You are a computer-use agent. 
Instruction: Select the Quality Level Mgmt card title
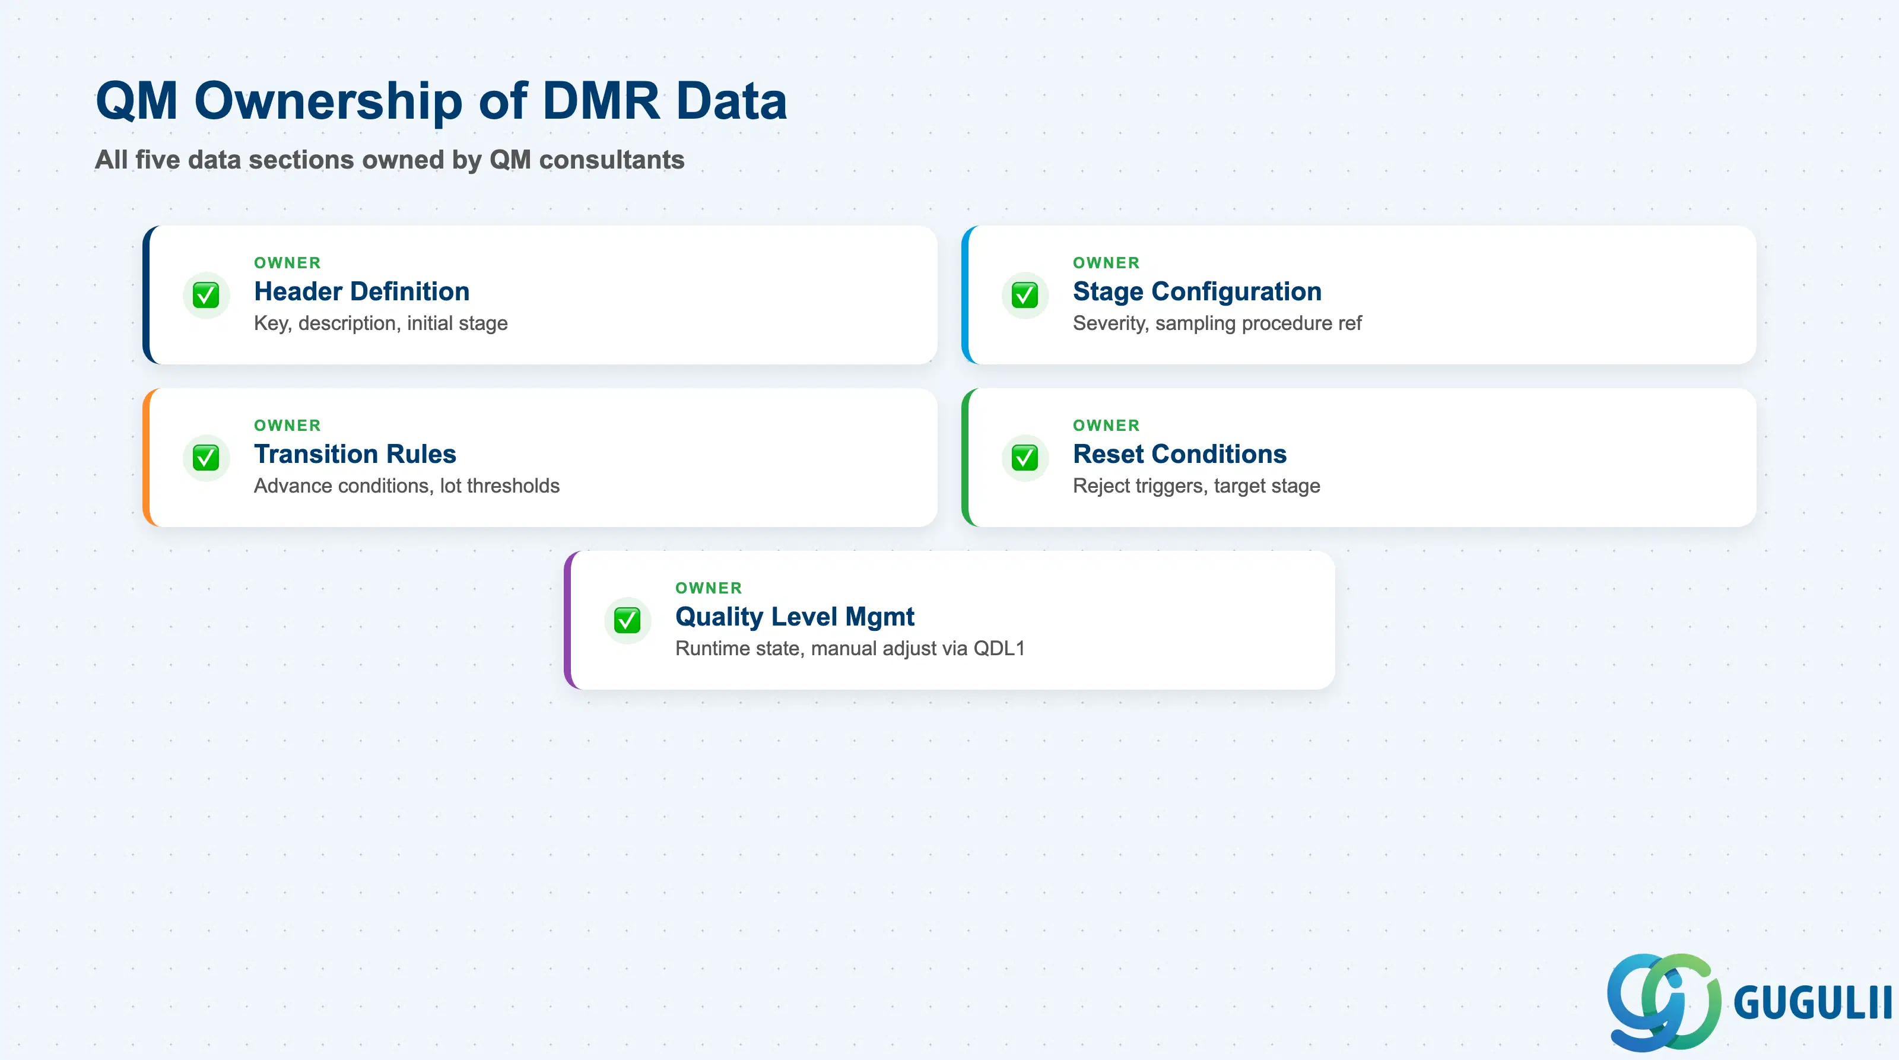coord(795,617)
